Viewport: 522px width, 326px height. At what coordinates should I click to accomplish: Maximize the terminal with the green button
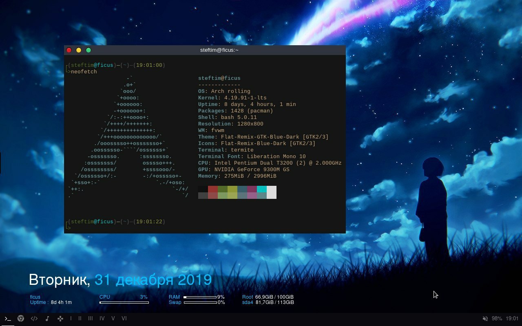[88, 50]
